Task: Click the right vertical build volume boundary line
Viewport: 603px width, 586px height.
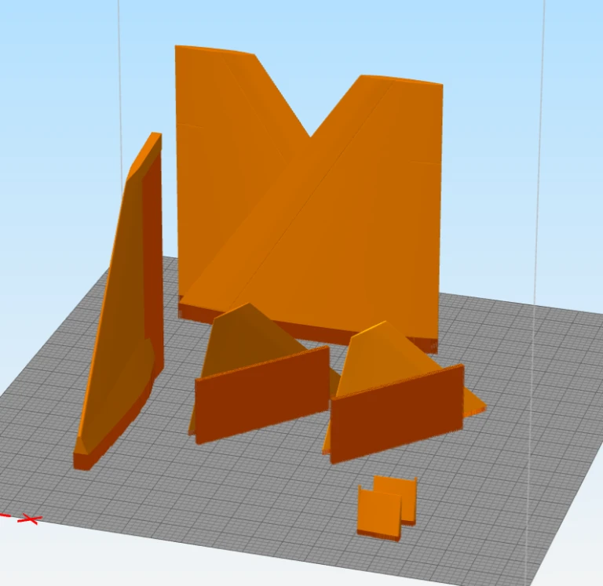Action: tap(544, 157)
